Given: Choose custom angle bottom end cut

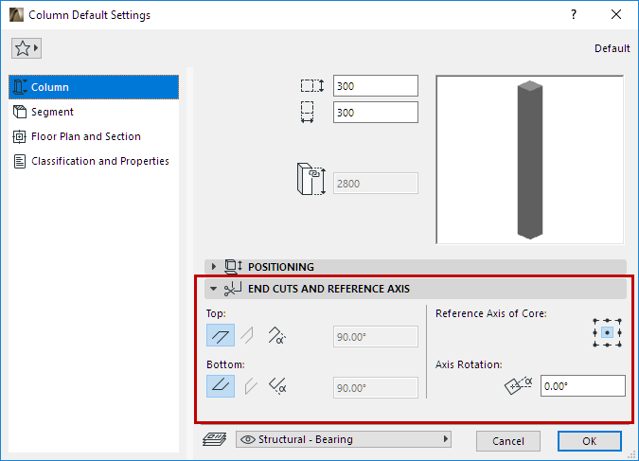Looking at the screenshot, I should tap(277, 386).
